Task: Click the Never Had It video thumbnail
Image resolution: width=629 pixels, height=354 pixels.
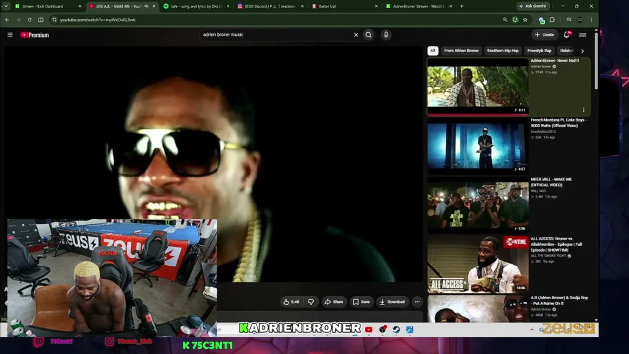Action: (x=478, y=86)
